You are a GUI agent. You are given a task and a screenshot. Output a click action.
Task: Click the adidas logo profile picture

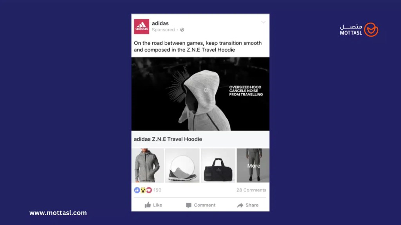[141, 27]
